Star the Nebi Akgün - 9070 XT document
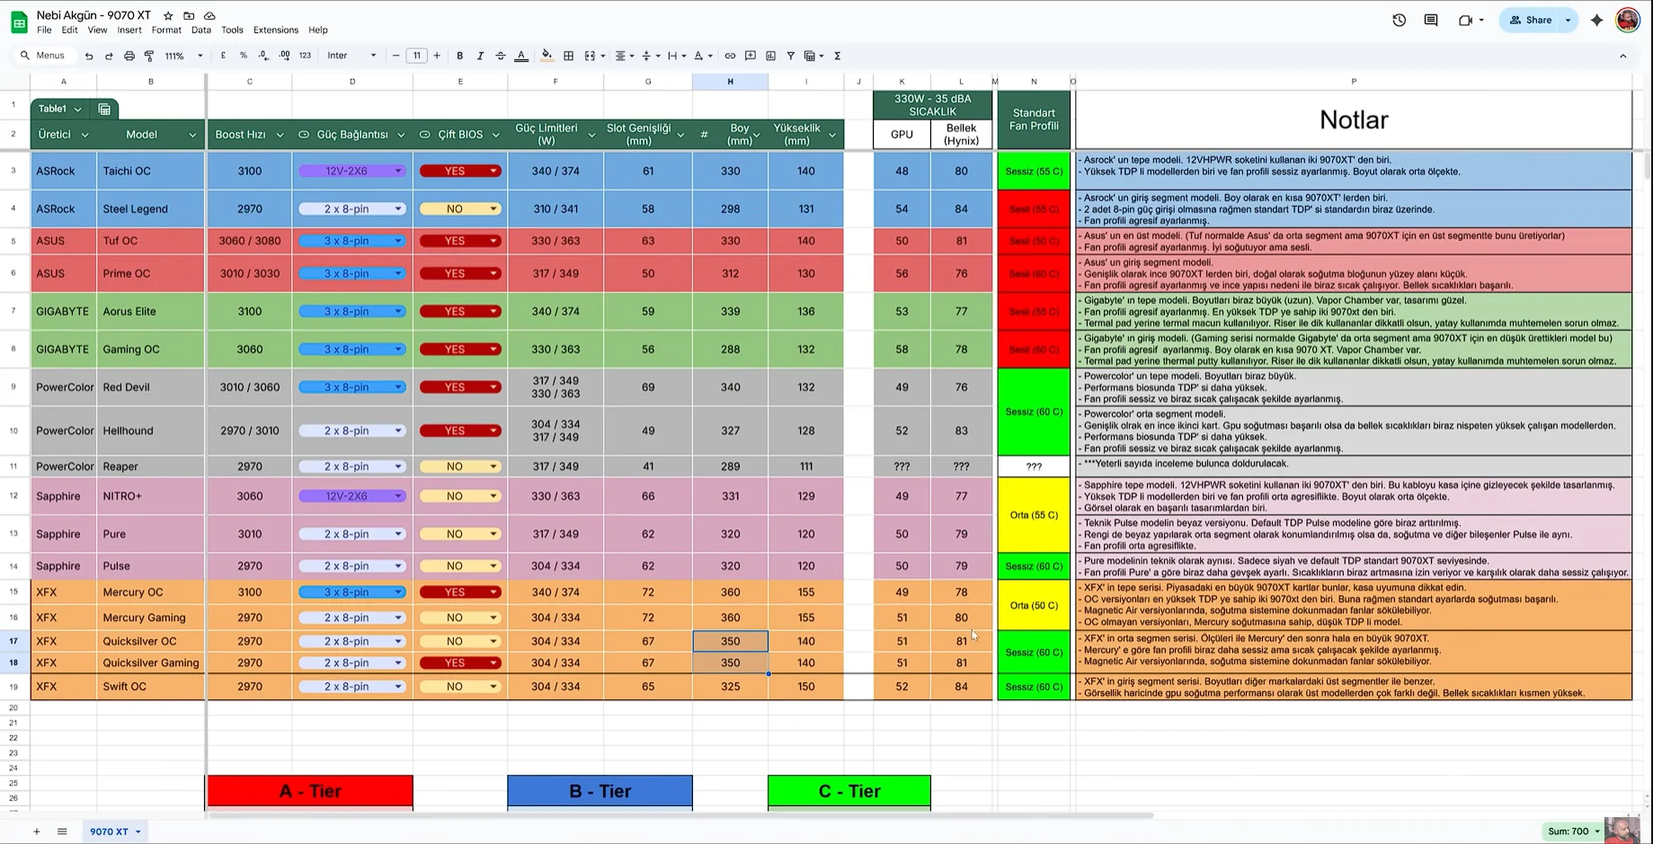The height and width of the screenshot is (844, 1653). tap(168, 16)
